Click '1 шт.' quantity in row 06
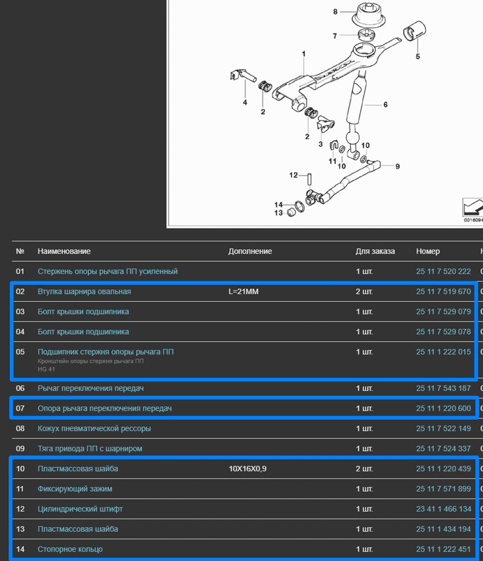Screen dimensions: 483x561 (364, 388)
